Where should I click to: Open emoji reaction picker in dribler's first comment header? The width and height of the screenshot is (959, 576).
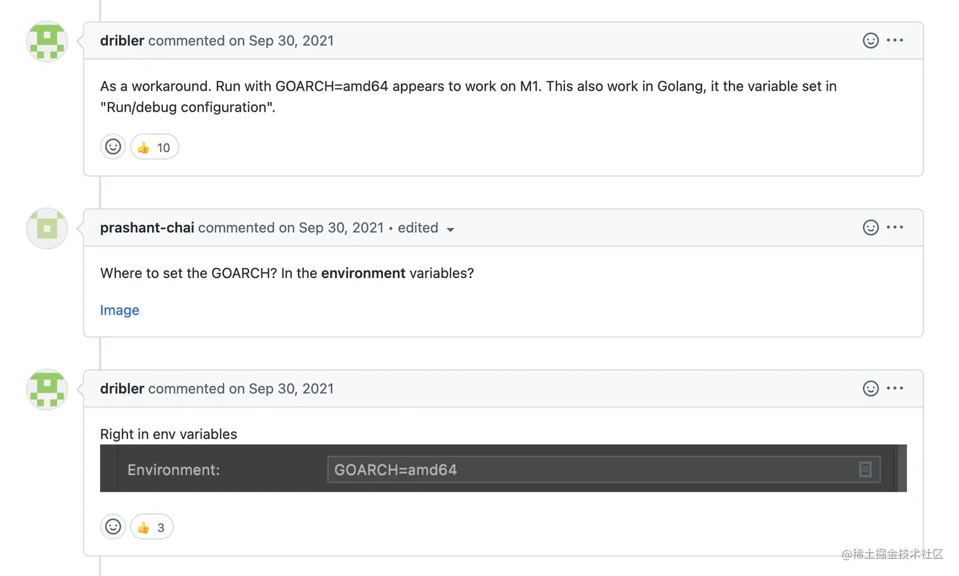point(870,41)
